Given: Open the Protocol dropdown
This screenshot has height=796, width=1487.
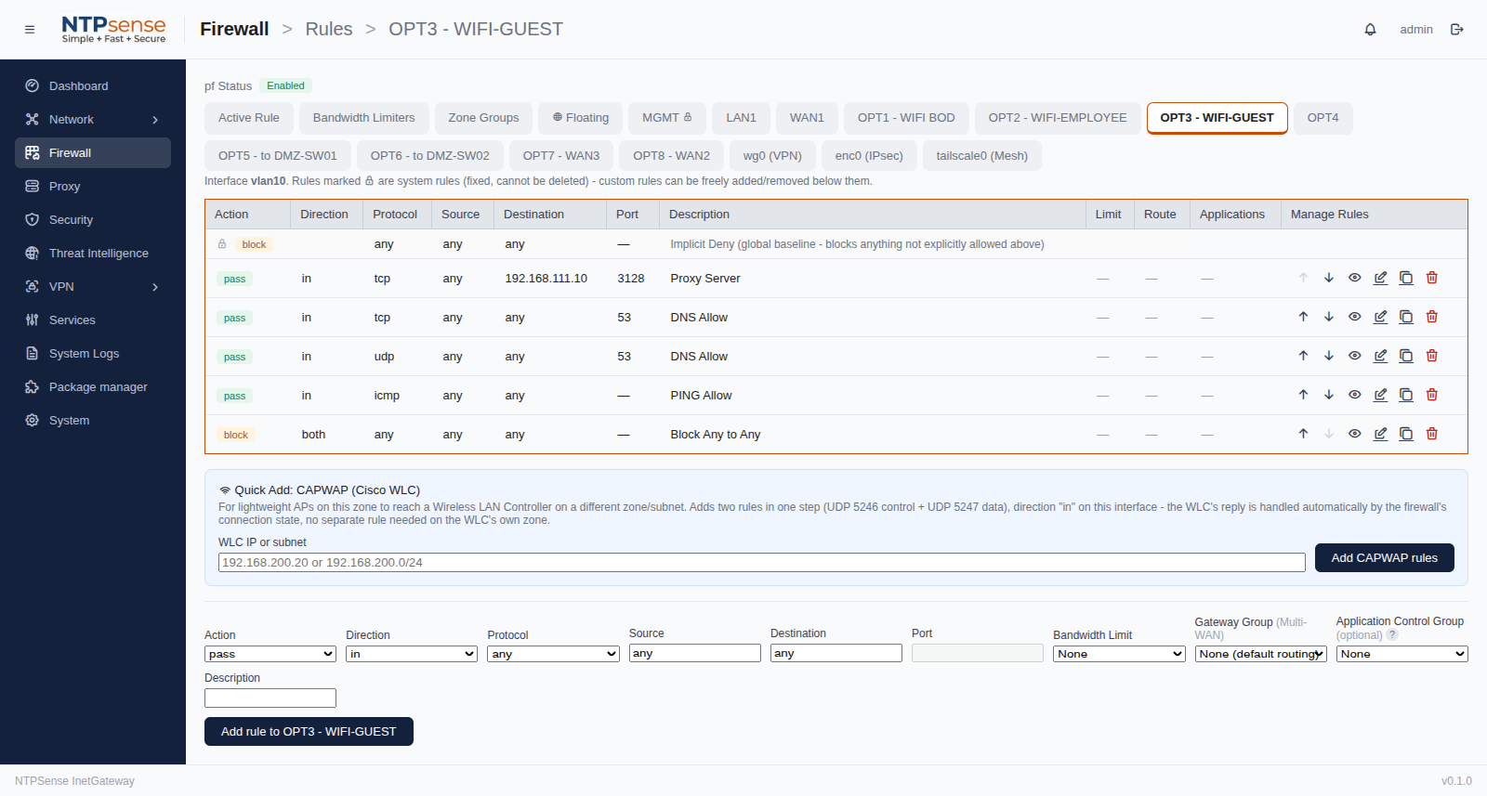Looking at the screenshot, I should 553,654.
